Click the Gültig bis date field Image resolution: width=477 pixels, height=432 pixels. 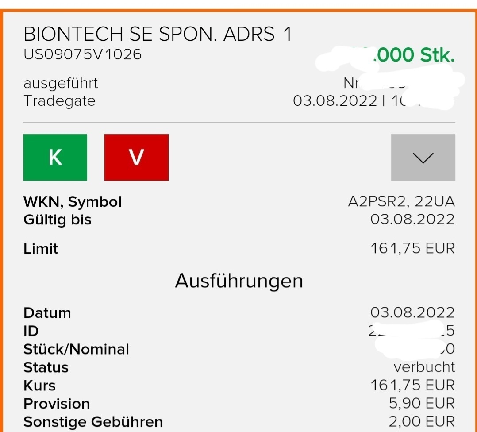58,220
